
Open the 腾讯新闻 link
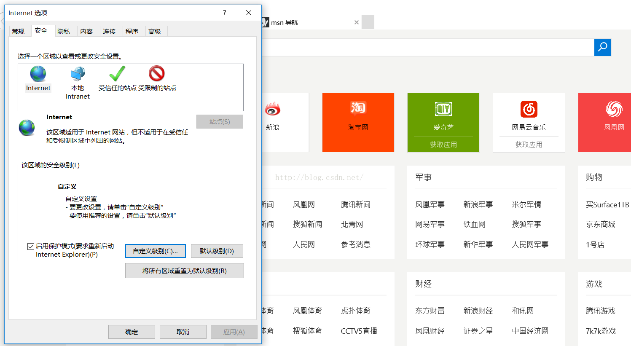click(x=356, y=204)
